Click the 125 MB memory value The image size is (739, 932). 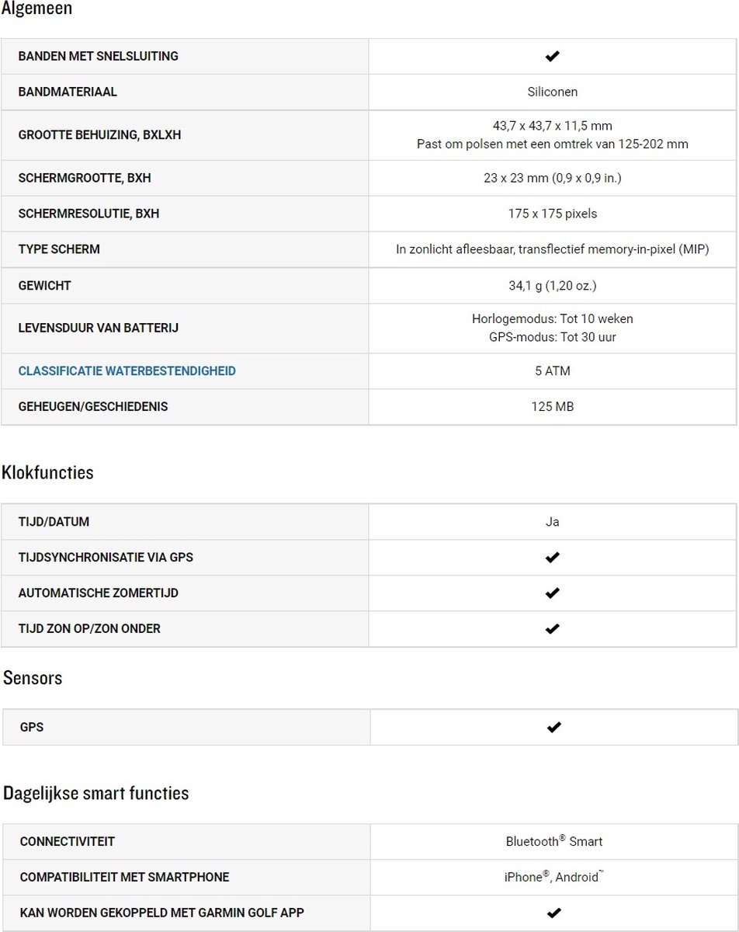(x=553, y=407)
